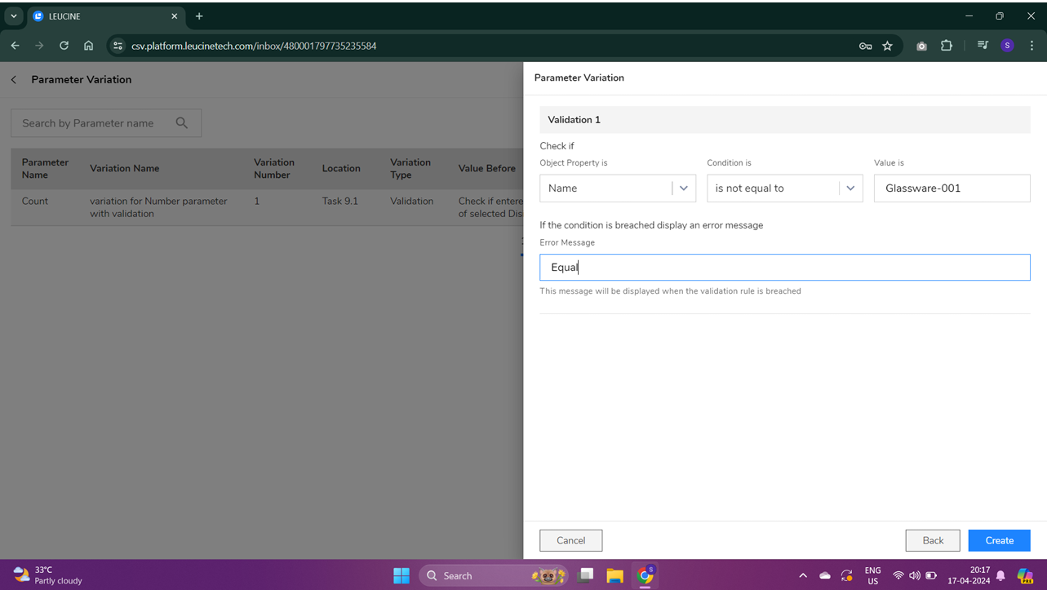Open File Explorer from taskbar
1047x590 pixels.
click(615, 575)
